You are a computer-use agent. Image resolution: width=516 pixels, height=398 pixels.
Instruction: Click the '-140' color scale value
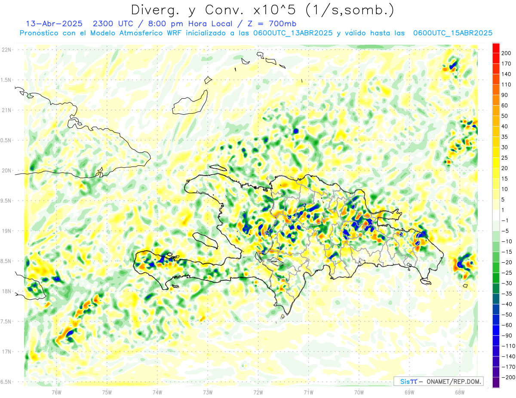point(508,357)
